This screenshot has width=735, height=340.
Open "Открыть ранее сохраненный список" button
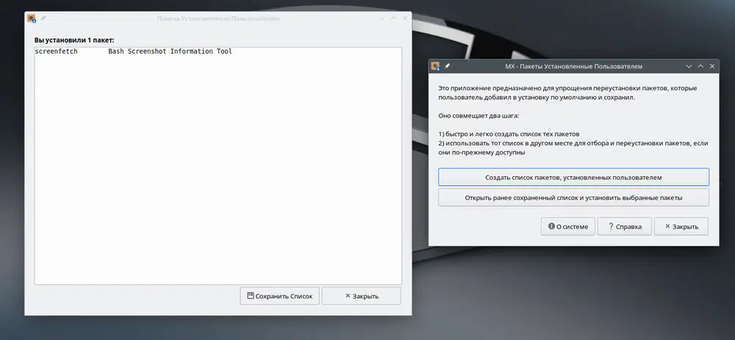[x=573, y=198]
